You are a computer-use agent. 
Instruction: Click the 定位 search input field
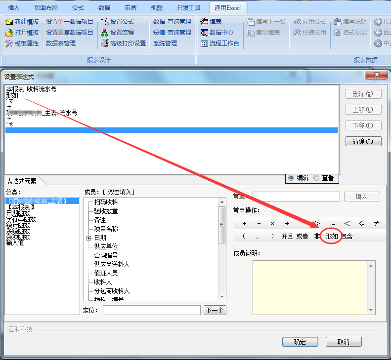click(x=151, y=310)
